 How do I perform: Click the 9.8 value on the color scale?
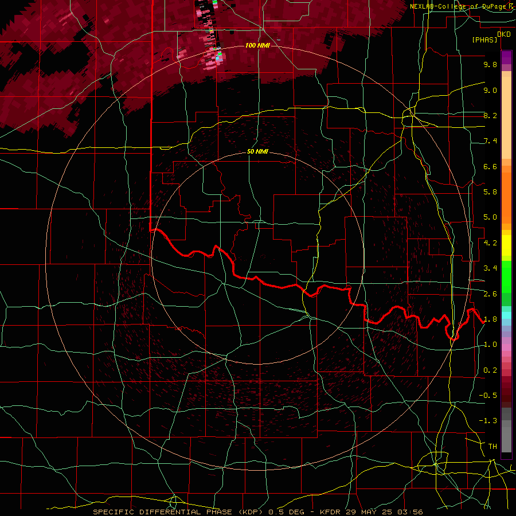490,64
